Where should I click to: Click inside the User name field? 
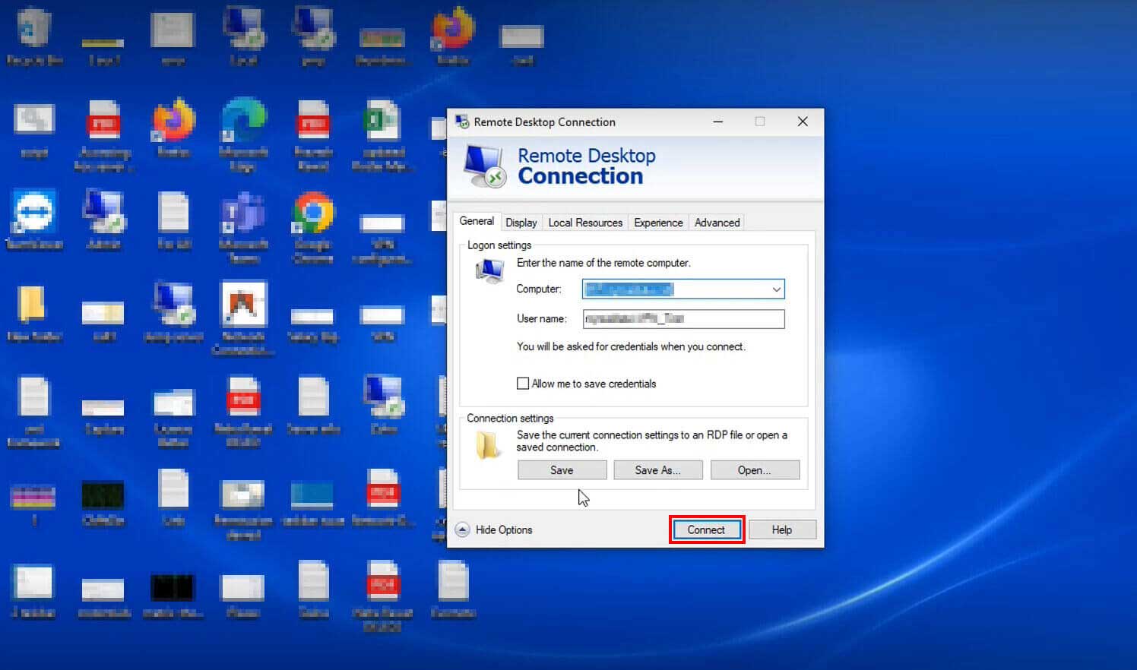[683, 318]
